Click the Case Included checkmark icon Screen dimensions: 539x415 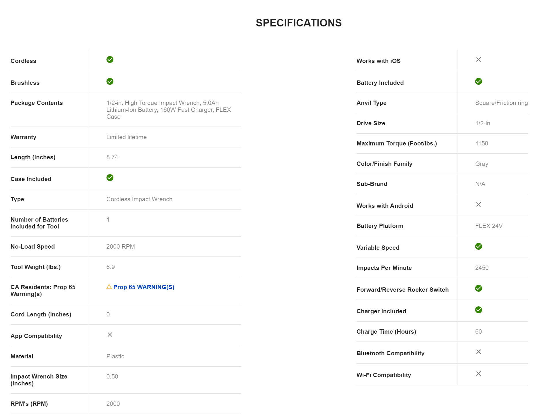(x=110, y=178)
